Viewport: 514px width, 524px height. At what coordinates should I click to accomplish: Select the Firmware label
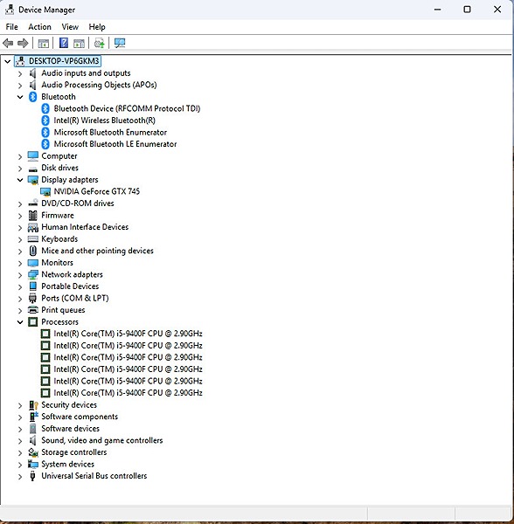pyautogui.click(x=58, y=215)
